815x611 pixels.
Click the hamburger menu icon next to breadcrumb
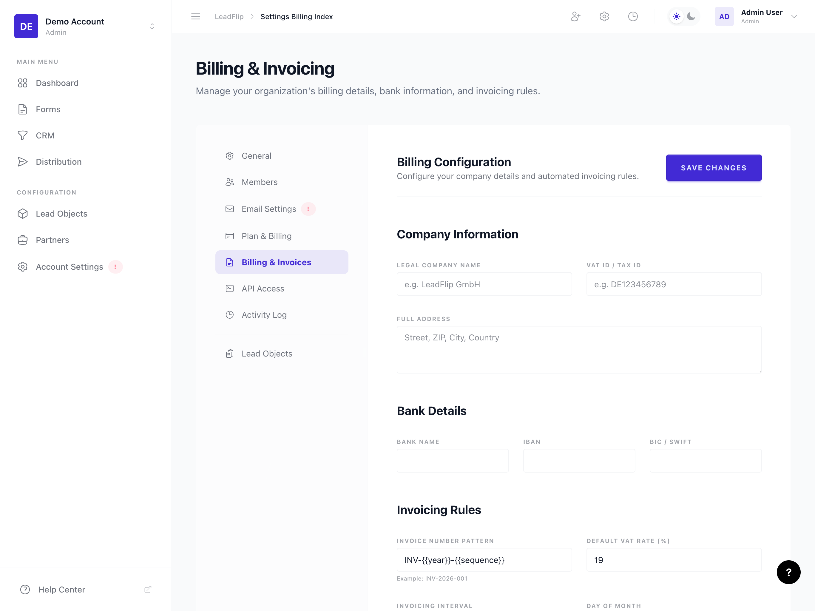pyautogui.click(x=196, y=16)
